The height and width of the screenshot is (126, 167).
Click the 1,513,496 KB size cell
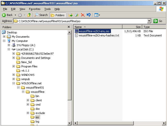point(132,31)
